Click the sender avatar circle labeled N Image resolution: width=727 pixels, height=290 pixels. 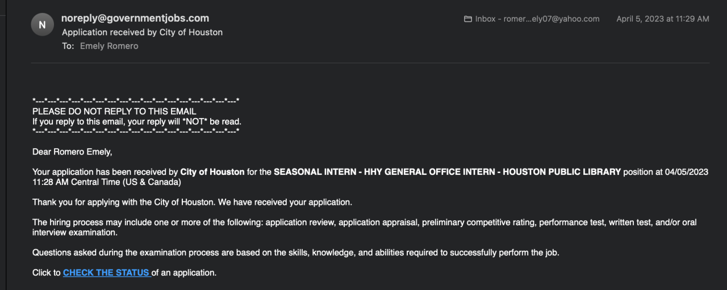[43, 24]
